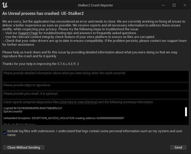
Task: Click the Unhandled Exception access violation line
Action: tap(64, 118)
